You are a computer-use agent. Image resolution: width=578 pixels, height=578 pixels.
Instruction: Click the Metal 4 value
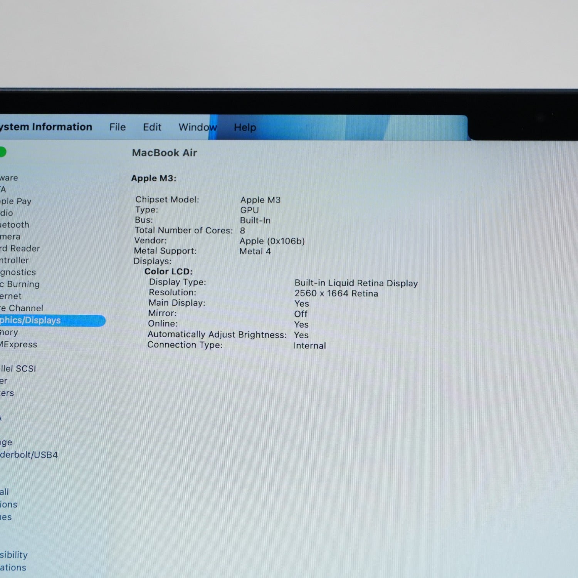click(x=255, y=252)
